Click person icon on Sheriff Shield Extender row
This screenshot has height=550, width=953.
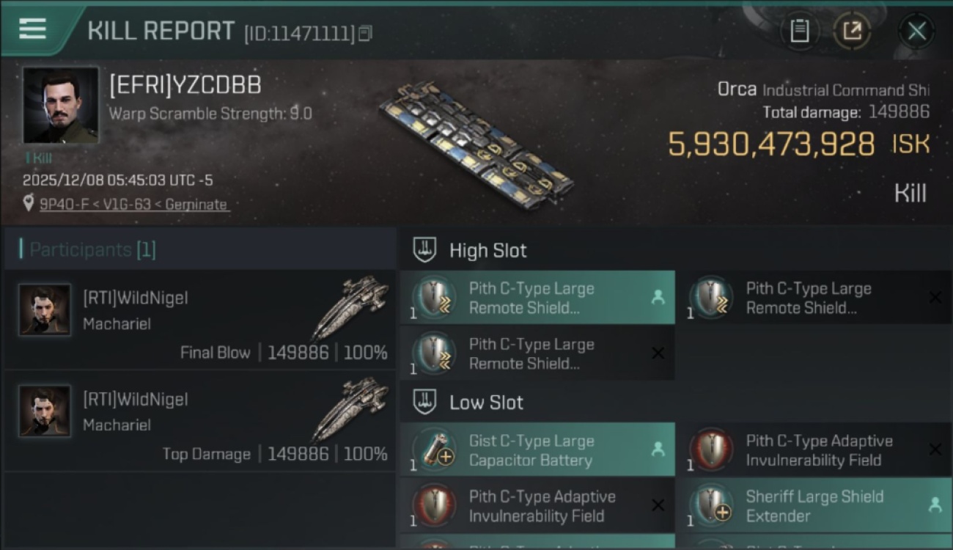[x=935, y=505]
